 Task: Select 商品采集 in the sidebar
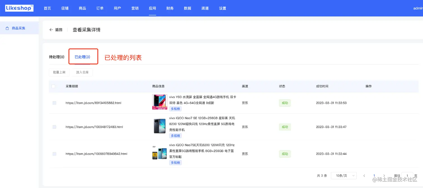[x=19, y=28]
